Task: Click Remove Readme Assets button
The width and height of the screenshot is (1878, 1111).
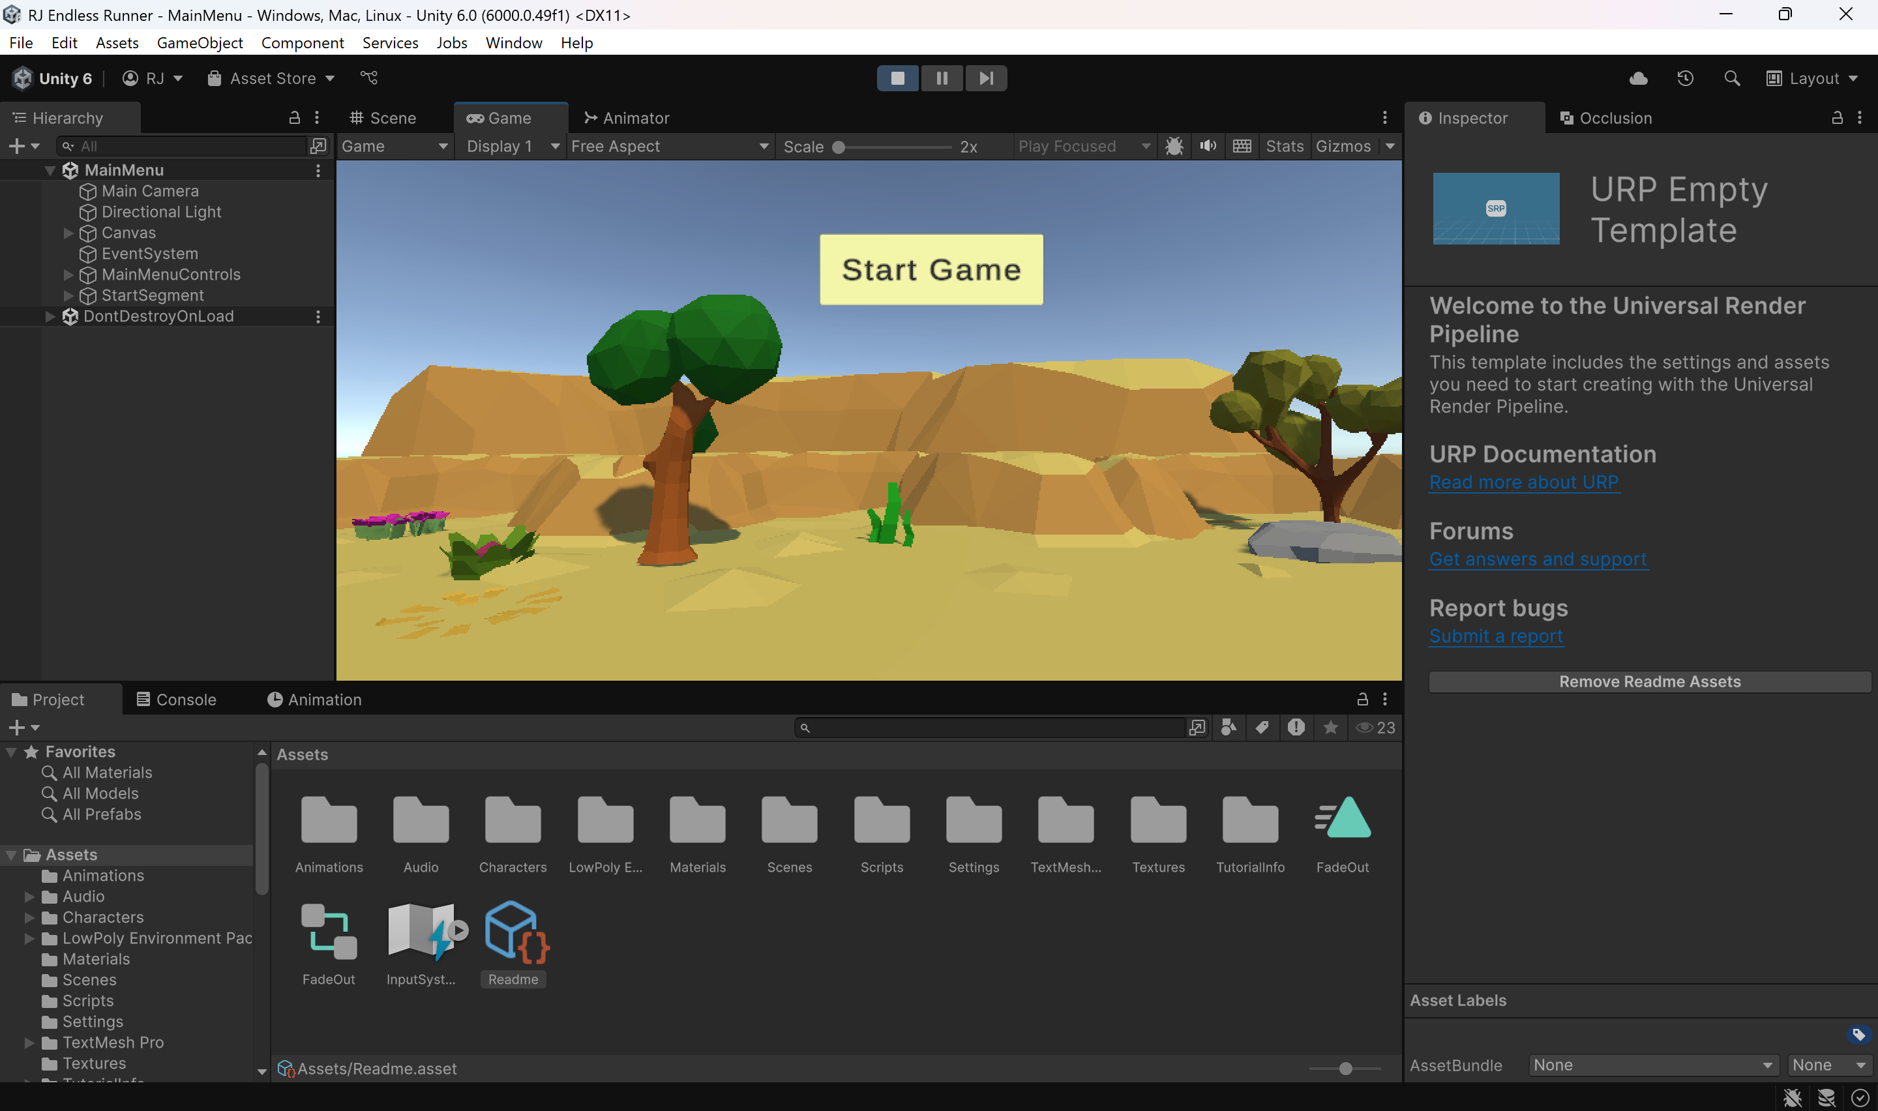Action: (1649, 681)
